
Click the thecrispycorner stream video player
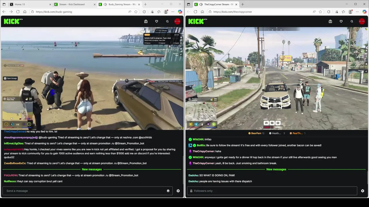pos(276,78)
